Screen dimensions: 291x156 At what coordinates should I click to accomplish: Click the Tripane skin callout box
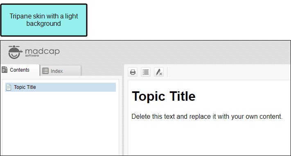tap(44, 20)
